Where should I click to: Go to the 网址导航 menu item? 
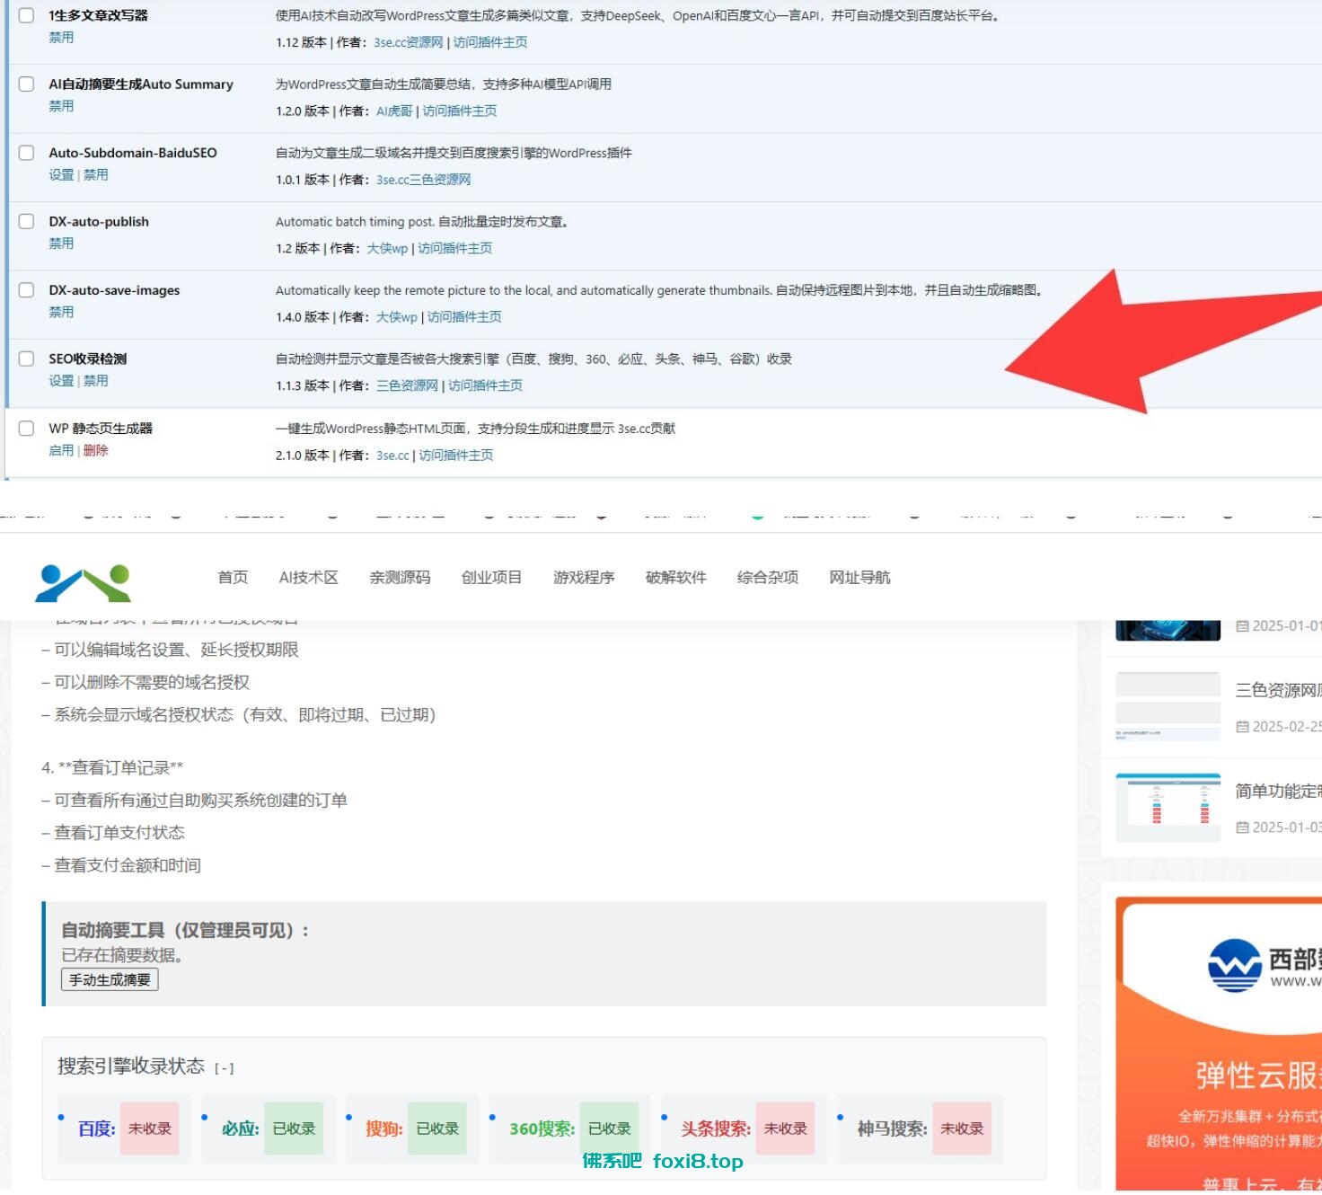[859, 578]
